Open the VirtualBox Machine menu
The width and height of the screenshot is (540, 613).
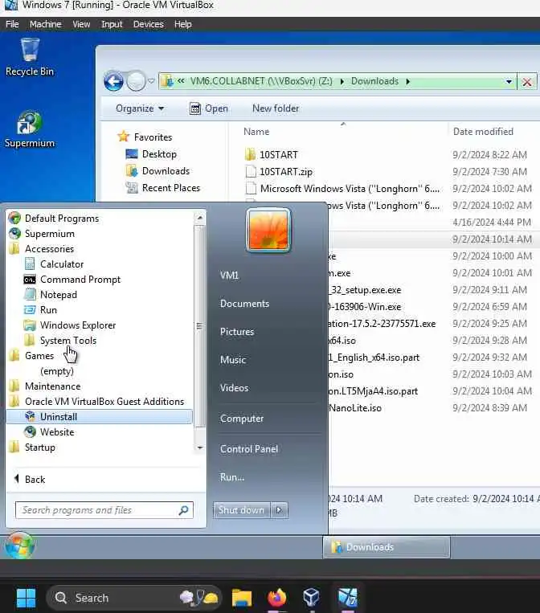pyautogui.click(x=45, y=24)
